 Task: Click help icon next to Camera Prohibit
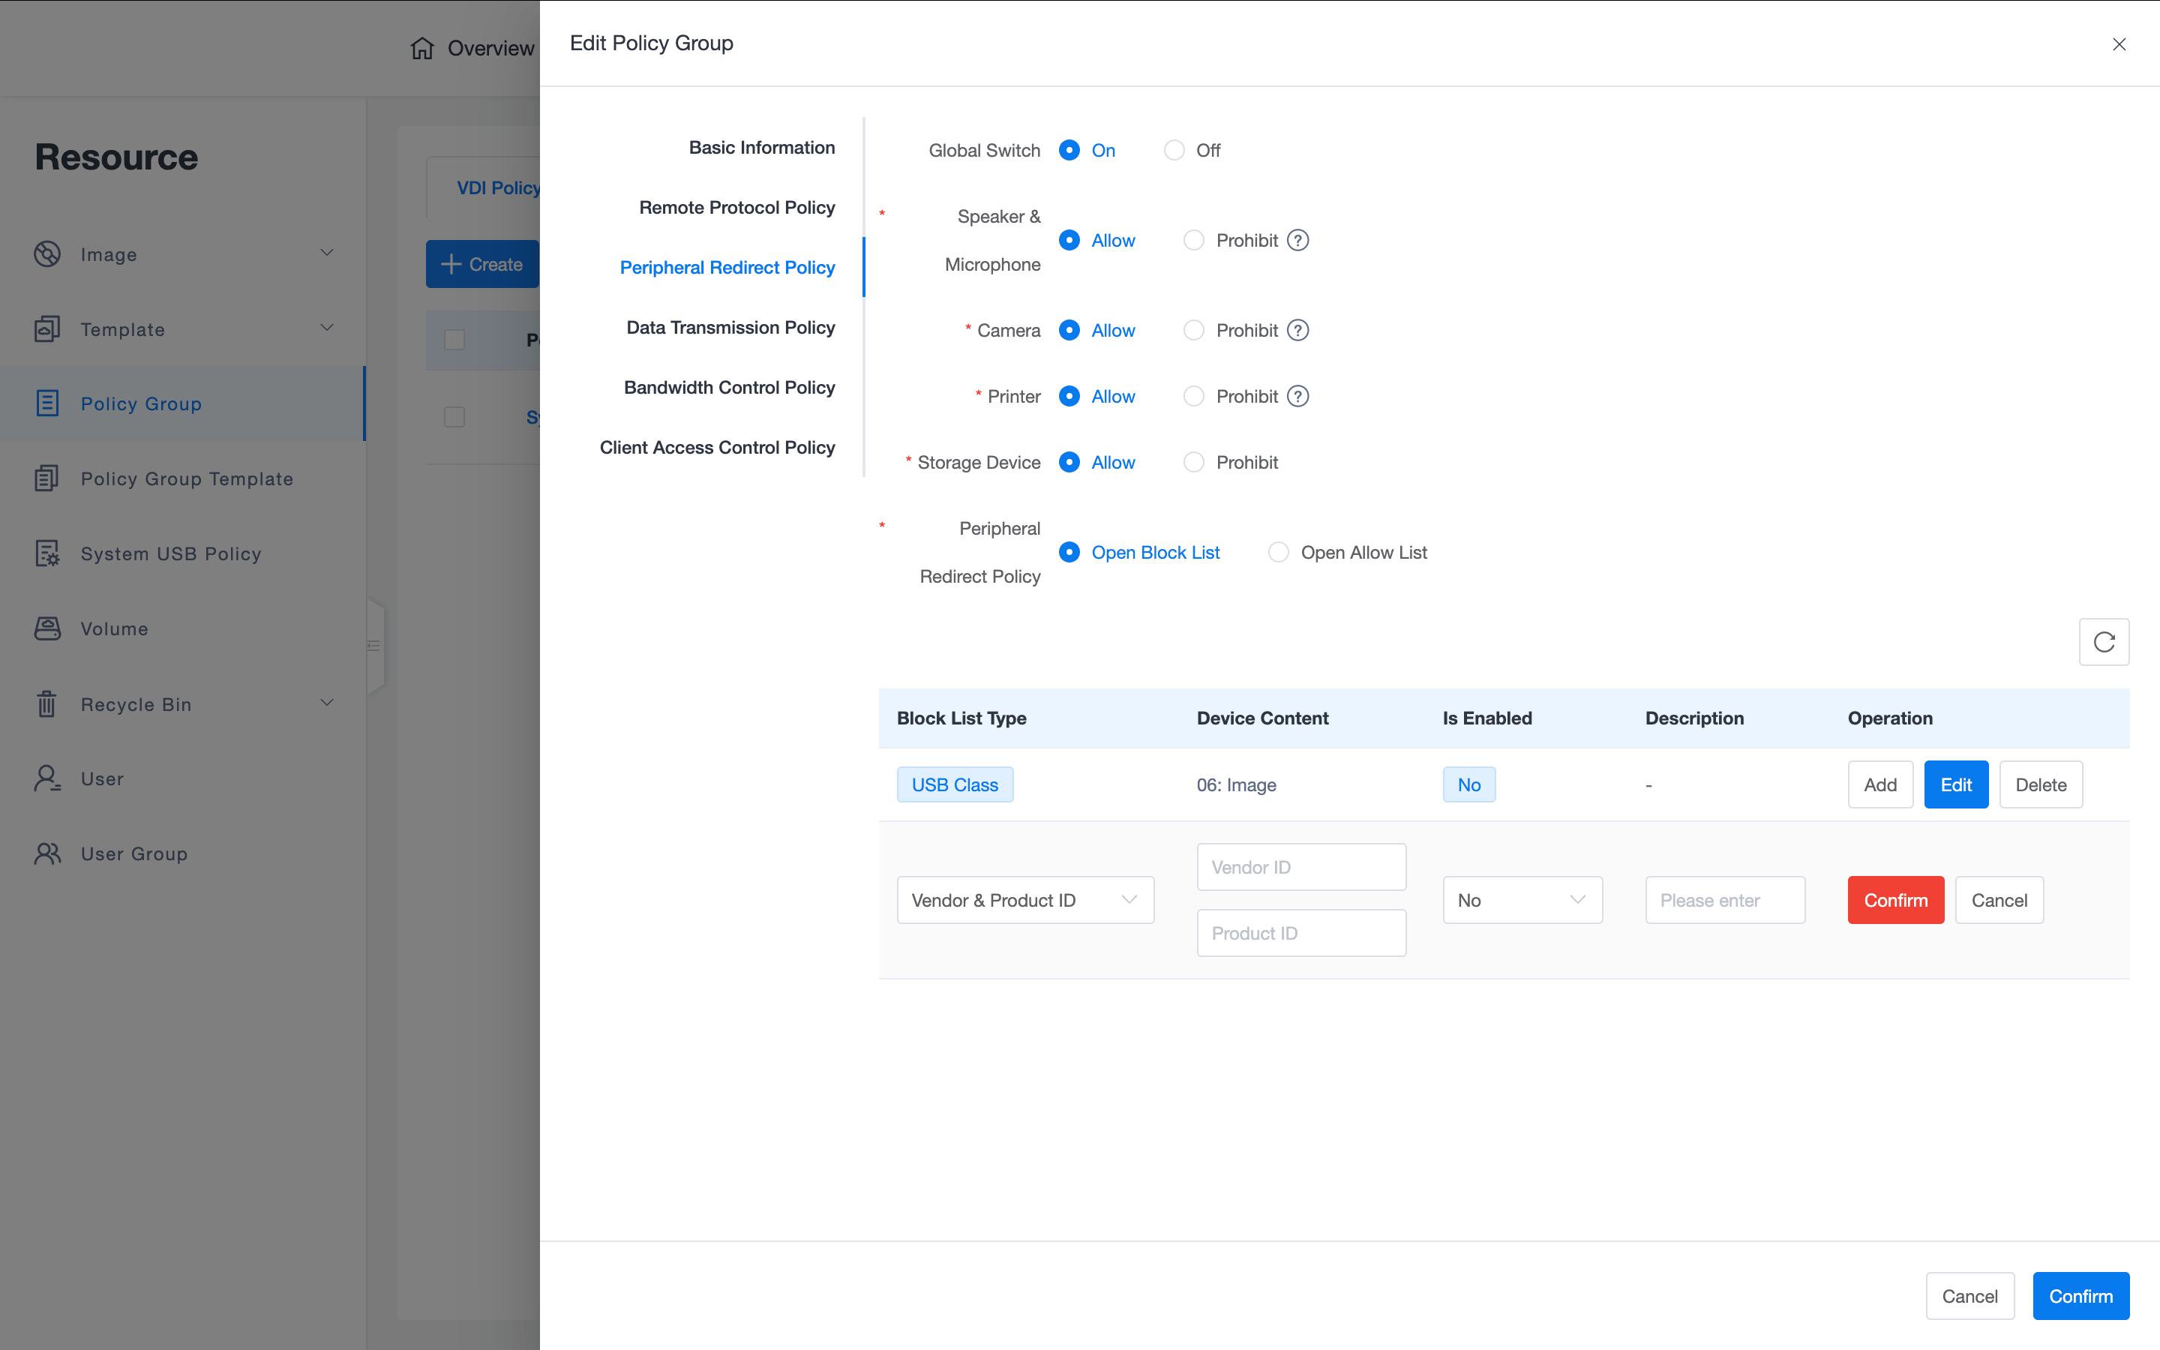coord(1297,330)
